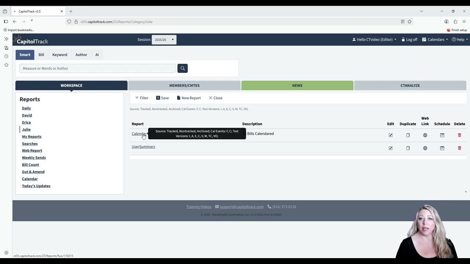470x264 pixels.
Task: Schedule the UserSummary report
Action: click(x=442, y=148)
